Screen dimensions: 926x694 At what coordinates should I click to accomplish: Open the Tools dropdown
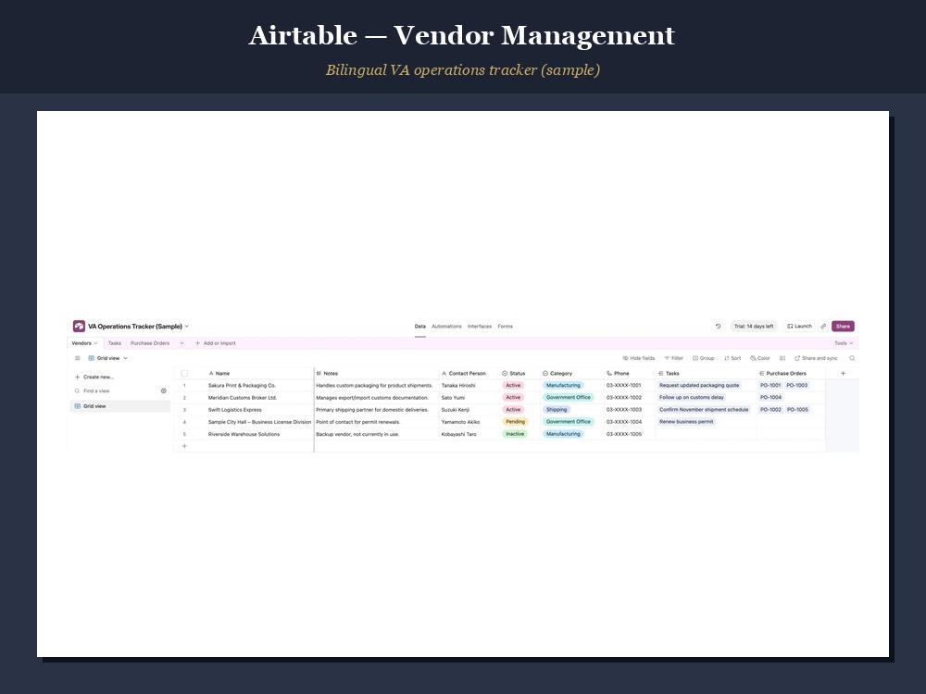pos(844,343)
